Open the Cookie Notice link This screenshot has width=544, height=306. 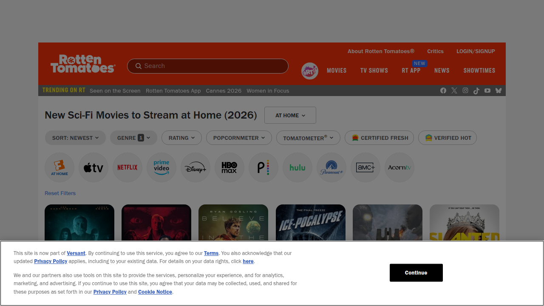click(155, 292)
